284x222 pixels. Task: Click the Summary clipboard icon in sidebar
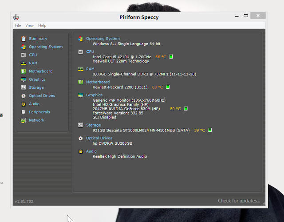point(24,39)
